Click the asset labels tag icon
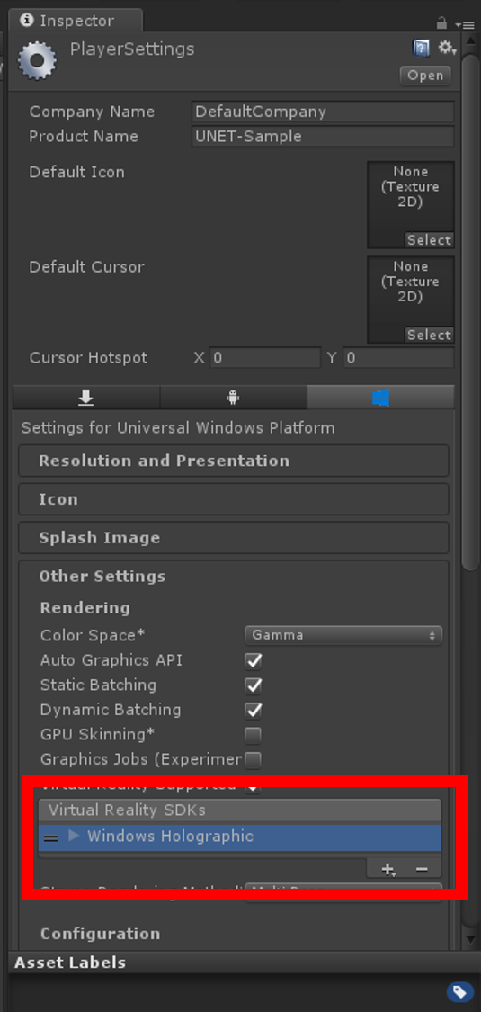The height and width of the screenshot is (1012, 481). (x=460, y=991)
